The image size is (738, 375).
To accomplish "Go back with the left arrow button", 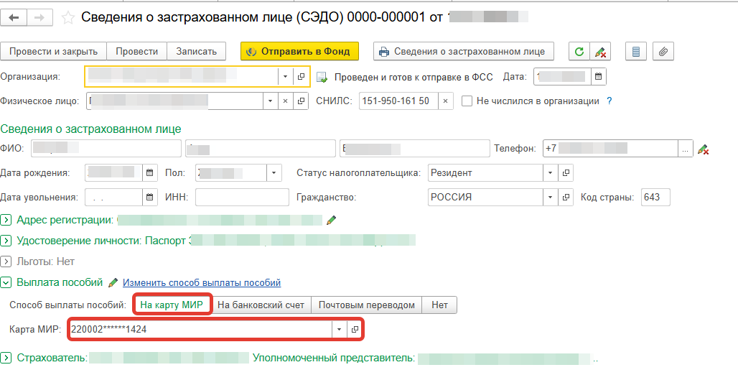I will pyautogui.click(x=14, y=18).
